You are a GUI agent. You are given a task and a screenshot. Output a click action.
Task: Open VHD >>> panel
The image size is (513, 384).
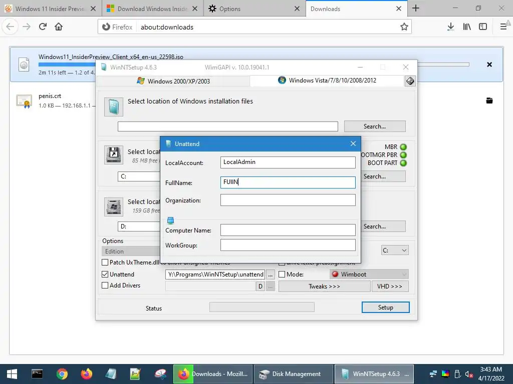click(x=390, y=286)
